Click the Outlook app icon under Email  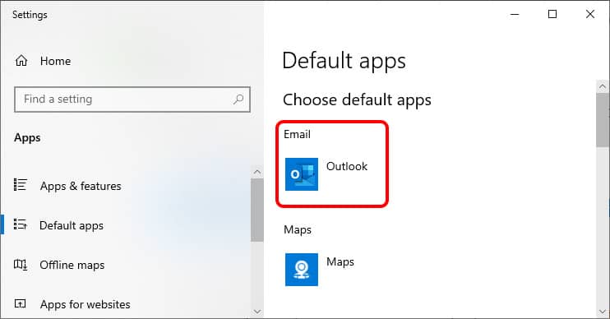click(x=302, y=174)
